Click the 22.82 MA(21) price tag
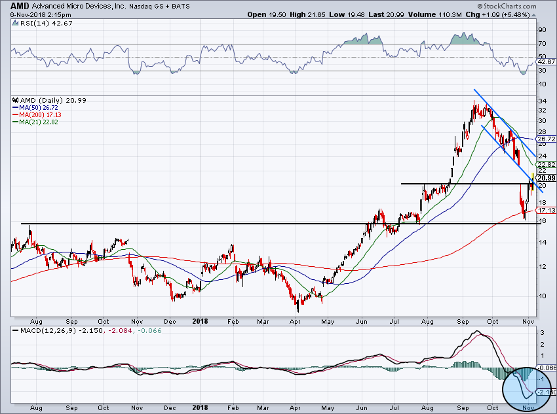Image resolution: width=557 pixels, height=414 pixels. (547, 164)
